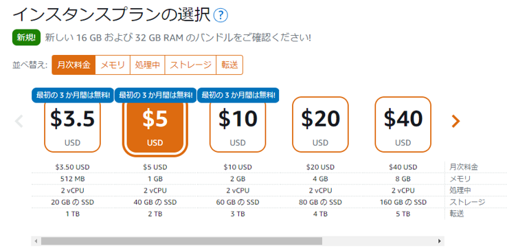Select the $5 USD plan card
Viewport: 507px width, 251px height.
click(x=155, y=127)
